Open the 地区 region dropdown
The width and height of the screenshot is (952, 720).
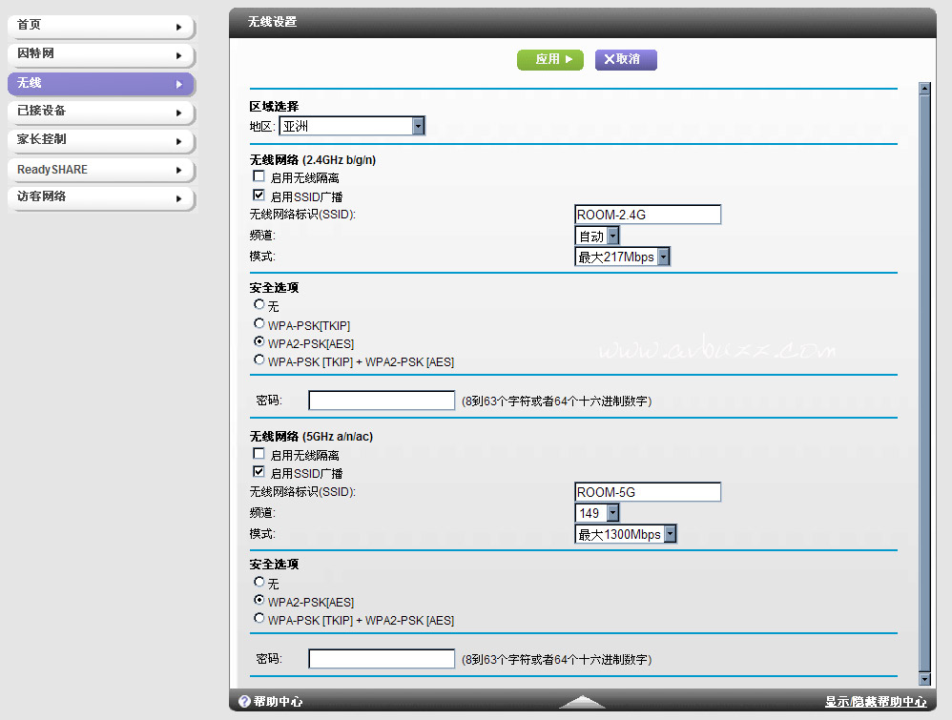click(418, 126)
